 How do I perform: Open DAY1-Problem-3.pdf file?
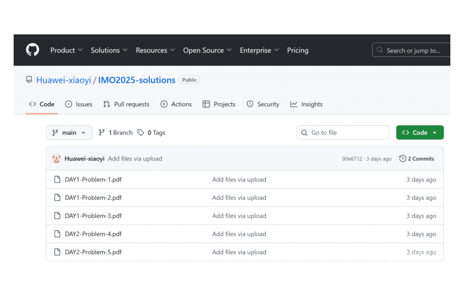pos(93,216)
